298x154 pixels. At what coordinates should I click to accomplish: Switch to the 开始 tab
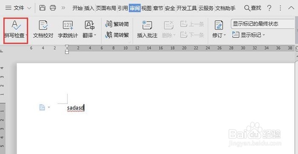click(x=77, y=8)
